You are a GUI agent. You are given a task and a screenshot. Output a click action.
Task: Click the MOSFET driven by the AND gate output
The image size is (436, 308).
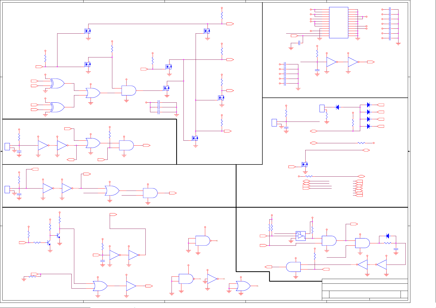click(x=167, y=88)
